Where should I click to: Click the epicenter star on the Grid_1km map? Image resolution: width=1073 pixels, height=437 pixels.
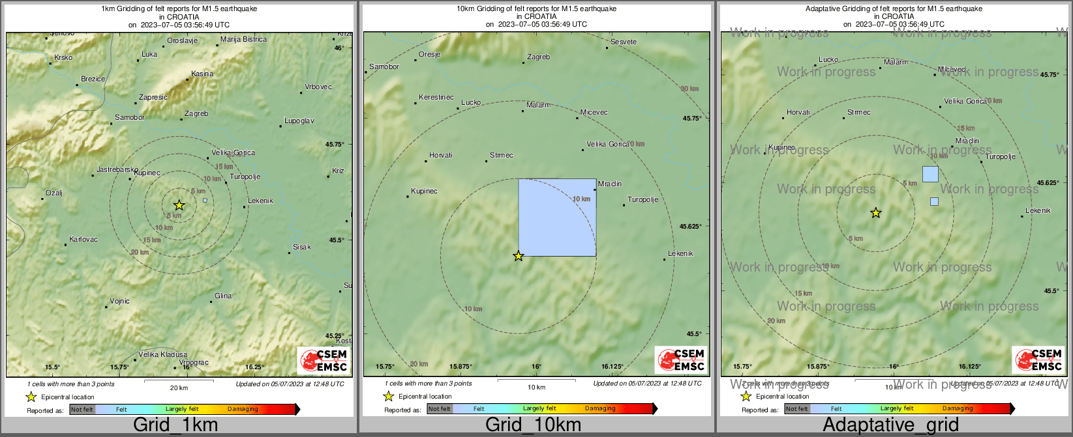point(179,205)
